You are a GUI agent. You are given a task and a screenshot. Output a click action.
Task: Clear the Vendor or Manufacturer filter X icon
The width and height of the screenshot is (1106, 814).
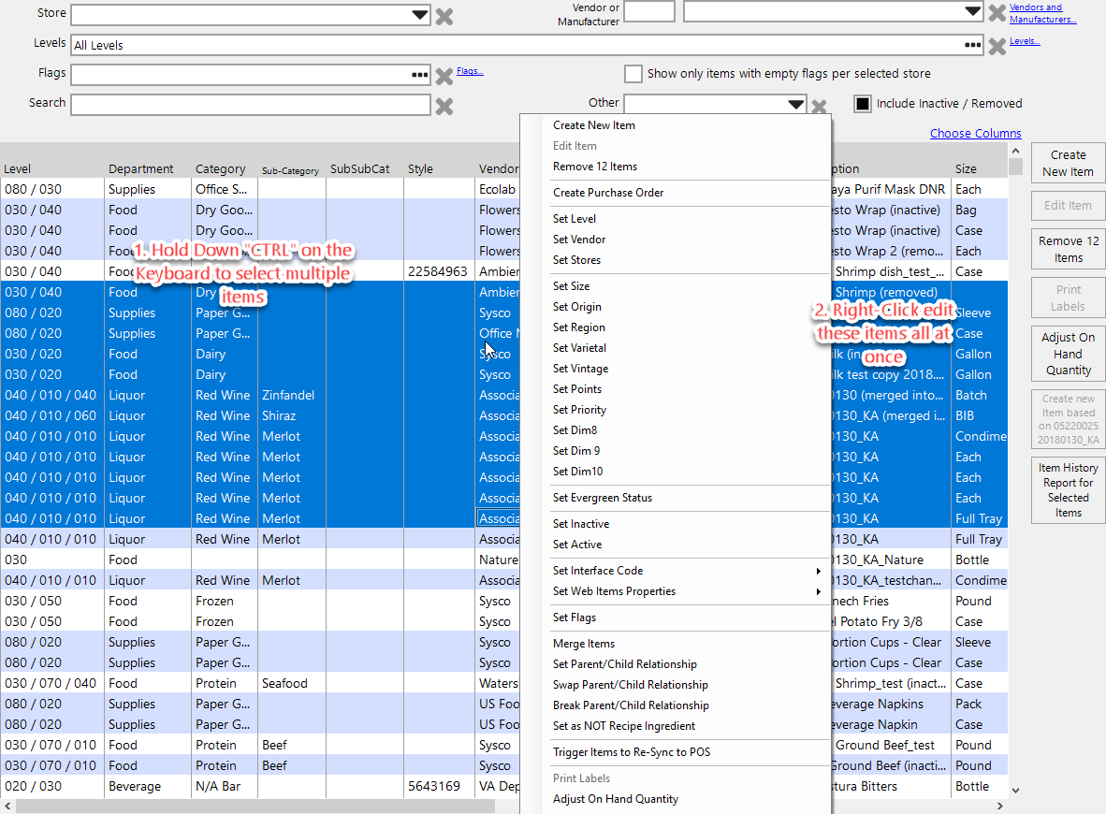pos(997,13)
